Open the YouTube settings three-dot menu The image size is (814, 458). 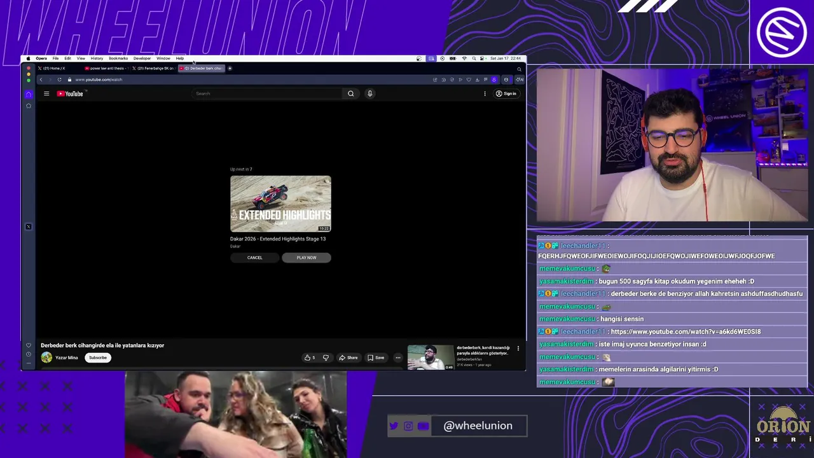[x=485, y=94]
